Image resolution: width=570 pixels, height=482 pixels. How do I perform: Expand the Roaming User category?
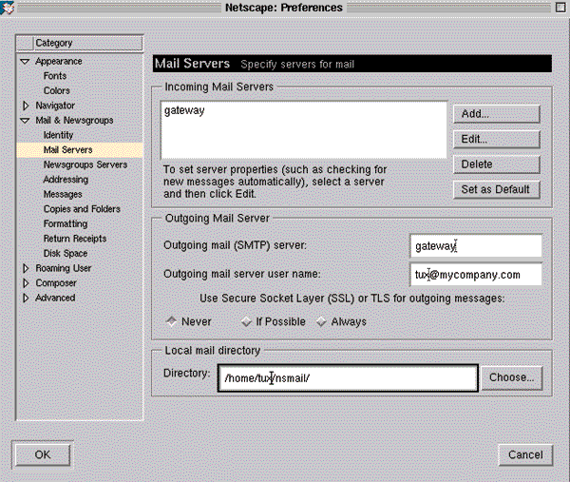26,268
